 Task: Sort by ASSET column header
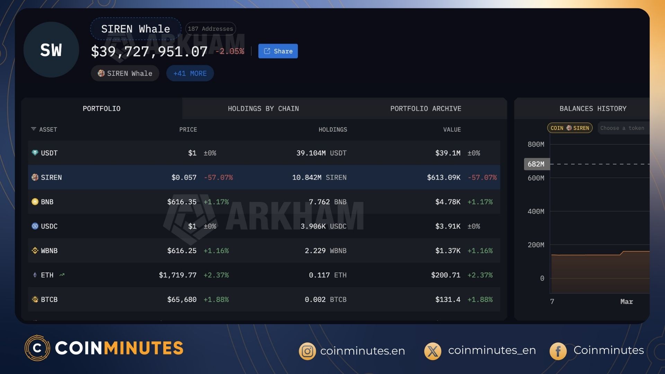click(48, 130)
